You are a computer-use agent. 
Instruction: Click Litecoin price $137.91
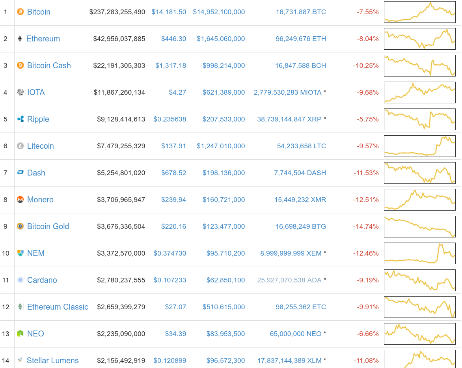[173, 146]
